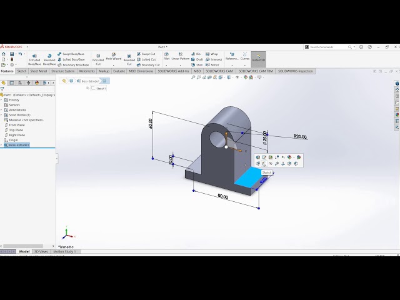Image resolution: width=400 pixels, height=300 pixels.
Task: Start the Revolved Cut tool
Action: [x=129, y=59]
